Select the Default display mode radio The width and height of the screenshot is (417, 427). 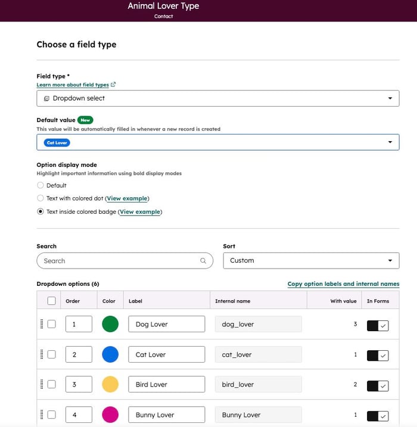pyautogui.click(x=41, y=185)
